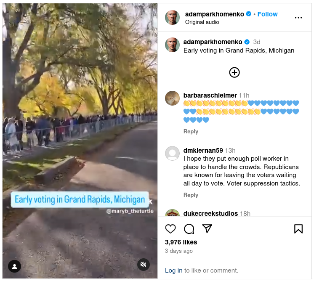Reply to barbaraschleimer's comment
Viewport: 314px width, 281px height.
pos(191,132)
